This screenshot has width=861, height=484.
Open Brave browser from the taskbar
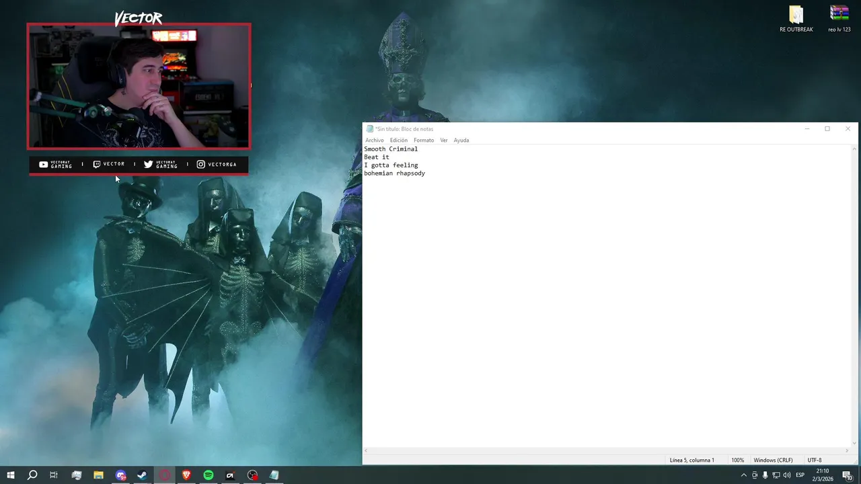pos(186,475)
